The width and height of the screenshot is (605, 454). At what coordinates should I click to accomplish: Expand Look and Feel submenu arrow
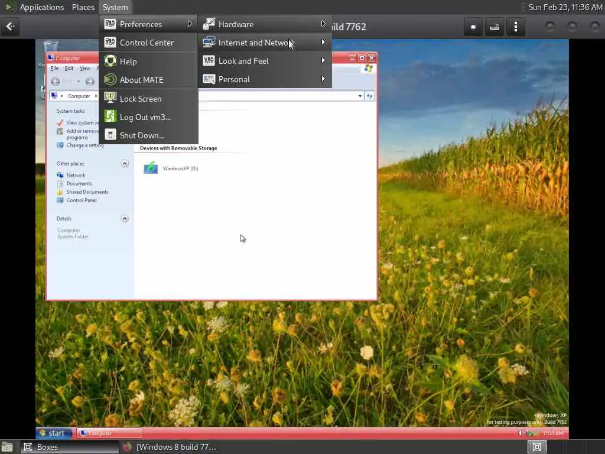tap(323, 61)
